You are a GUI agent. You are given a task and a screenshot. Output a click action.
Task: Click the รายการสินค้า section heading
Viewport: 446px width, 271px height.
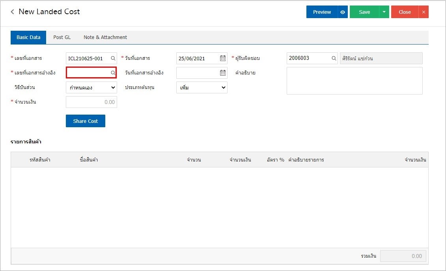coord(26,141)
